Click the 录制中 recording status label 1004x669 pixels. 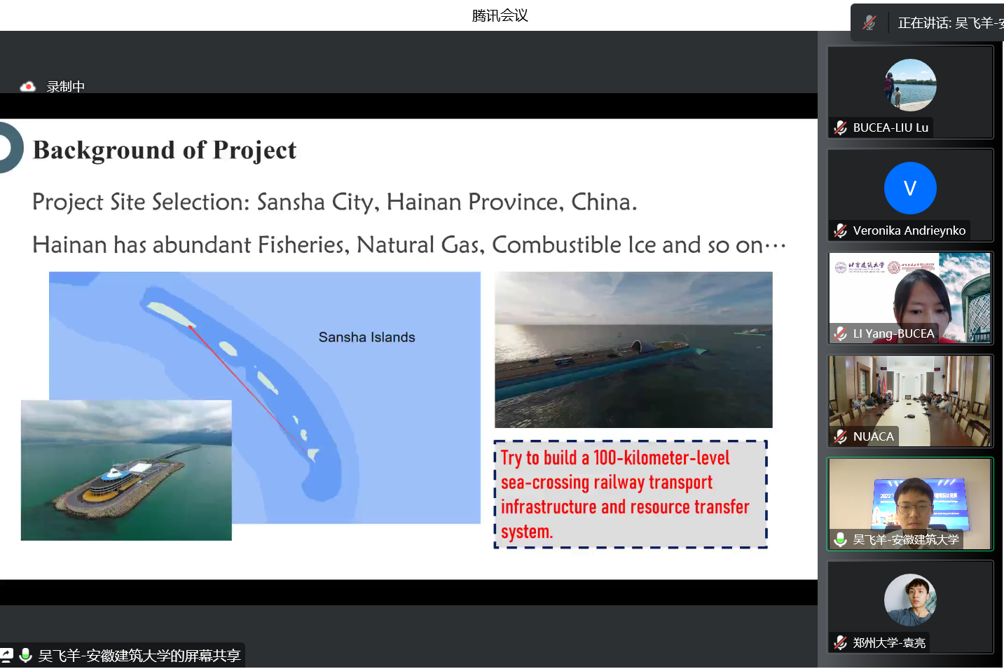pyautogui.click(x=65, y=87)
